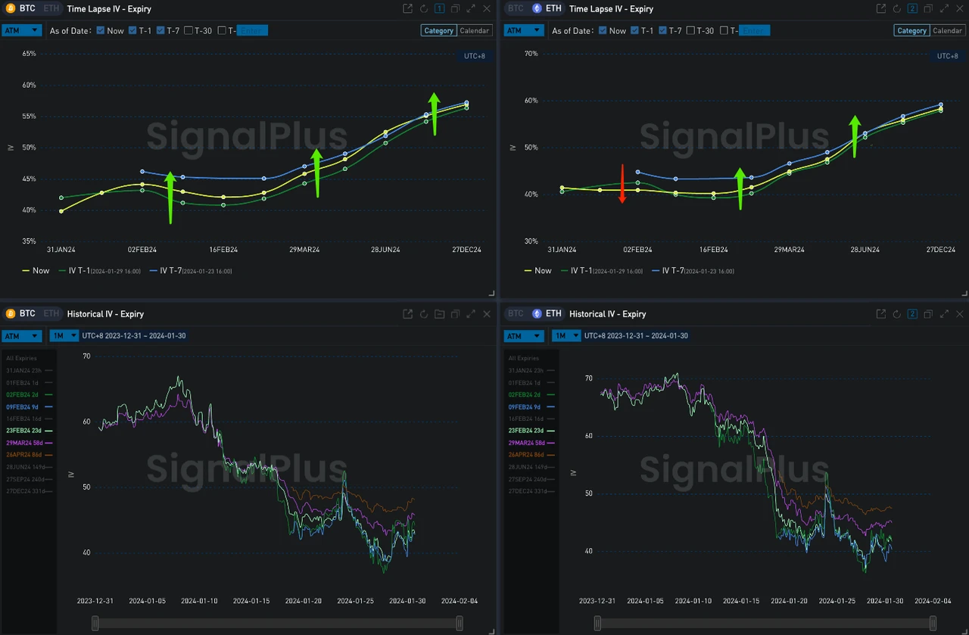Click the "2" counter icon on ETH Historical IV

click(x=912, y=313)
